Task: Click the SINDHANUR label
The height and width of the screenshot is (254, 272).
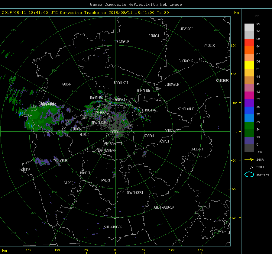Action: (186, 109)
